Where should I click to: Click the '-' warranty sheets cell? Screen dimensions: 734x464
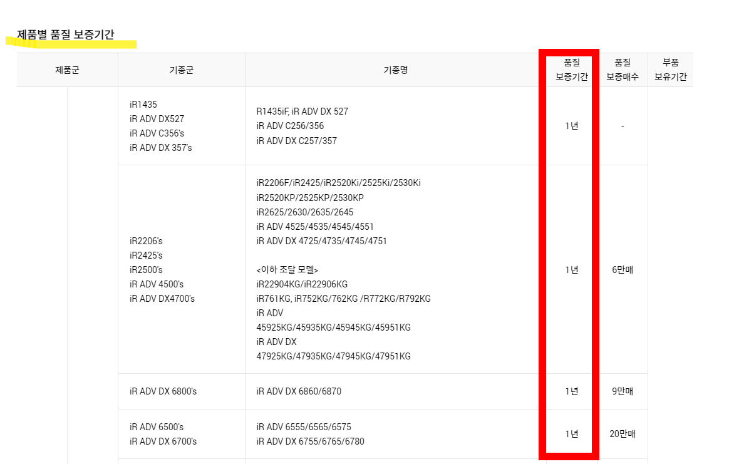623,126
